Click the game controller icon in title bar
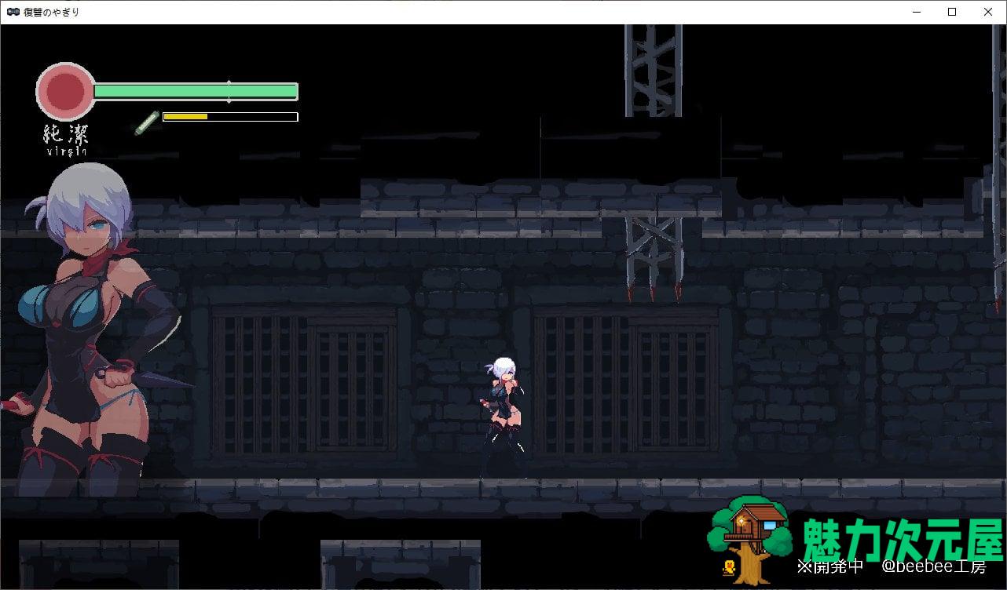The image size is (1007, 590). click(13, 12)
